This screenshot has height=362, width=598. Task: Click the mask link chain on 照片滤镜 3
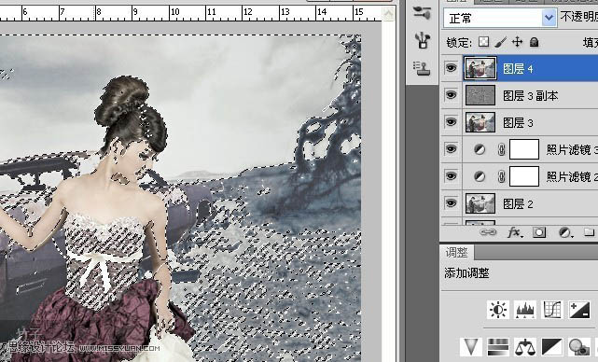(x=502, y=149)
